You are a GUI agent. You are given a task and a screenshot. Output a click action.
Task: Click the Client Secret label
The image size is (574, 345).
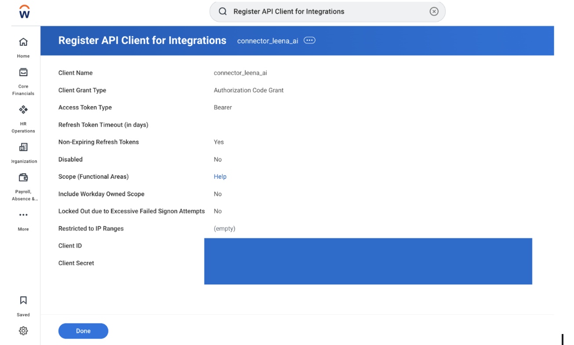pos(76,263)
